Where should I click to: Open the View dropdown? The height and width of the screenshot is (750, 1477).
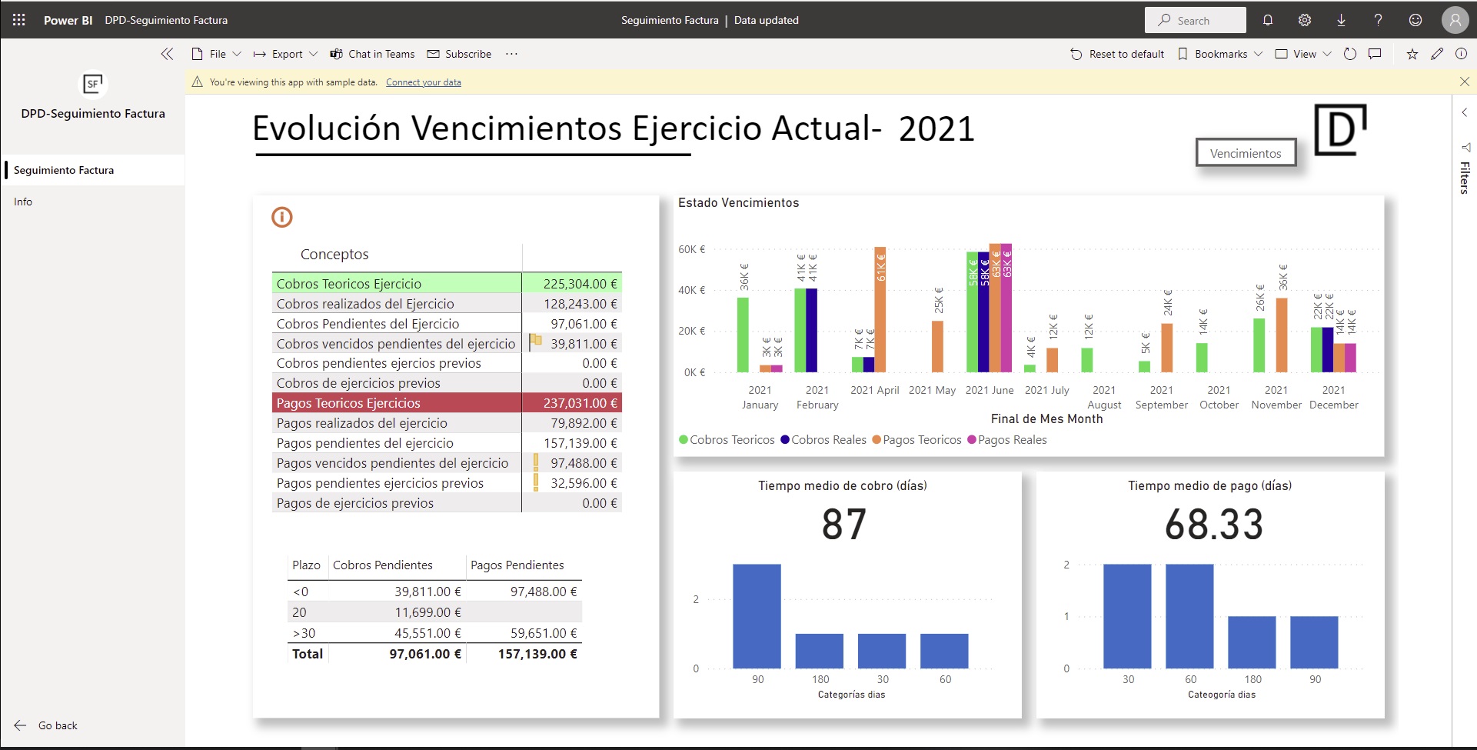coord(1302,54)
